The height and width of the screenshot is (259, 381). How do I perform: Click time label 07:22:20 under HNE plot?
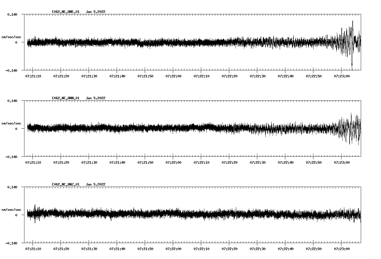coord(229,76)
